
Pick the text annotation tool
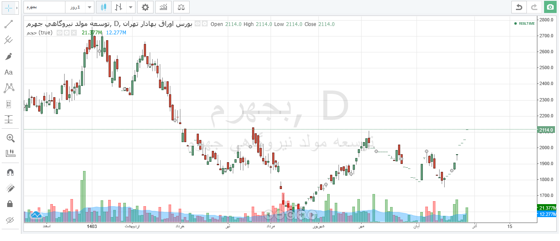click(8, 72)
